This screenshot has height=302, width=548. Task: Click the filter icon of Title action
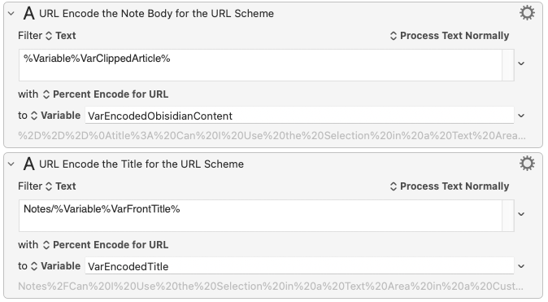coord(29,164)
